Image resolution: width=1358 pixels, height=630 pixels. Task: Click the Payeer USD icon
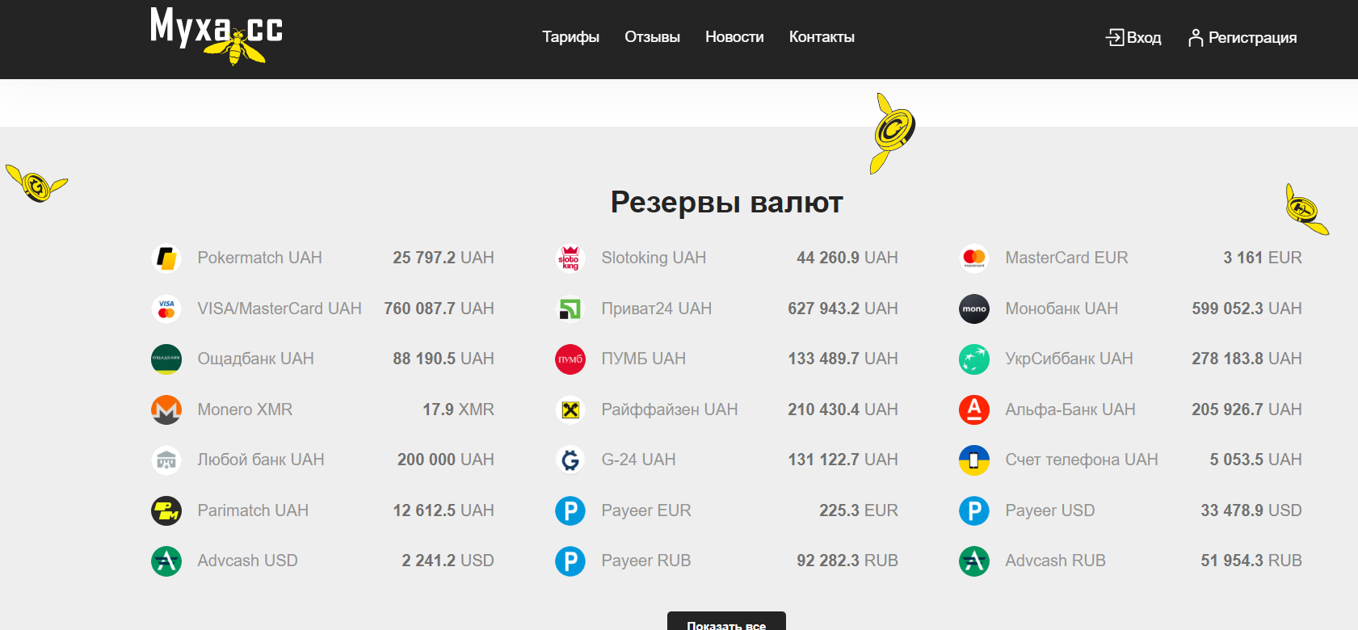(974, 510)
